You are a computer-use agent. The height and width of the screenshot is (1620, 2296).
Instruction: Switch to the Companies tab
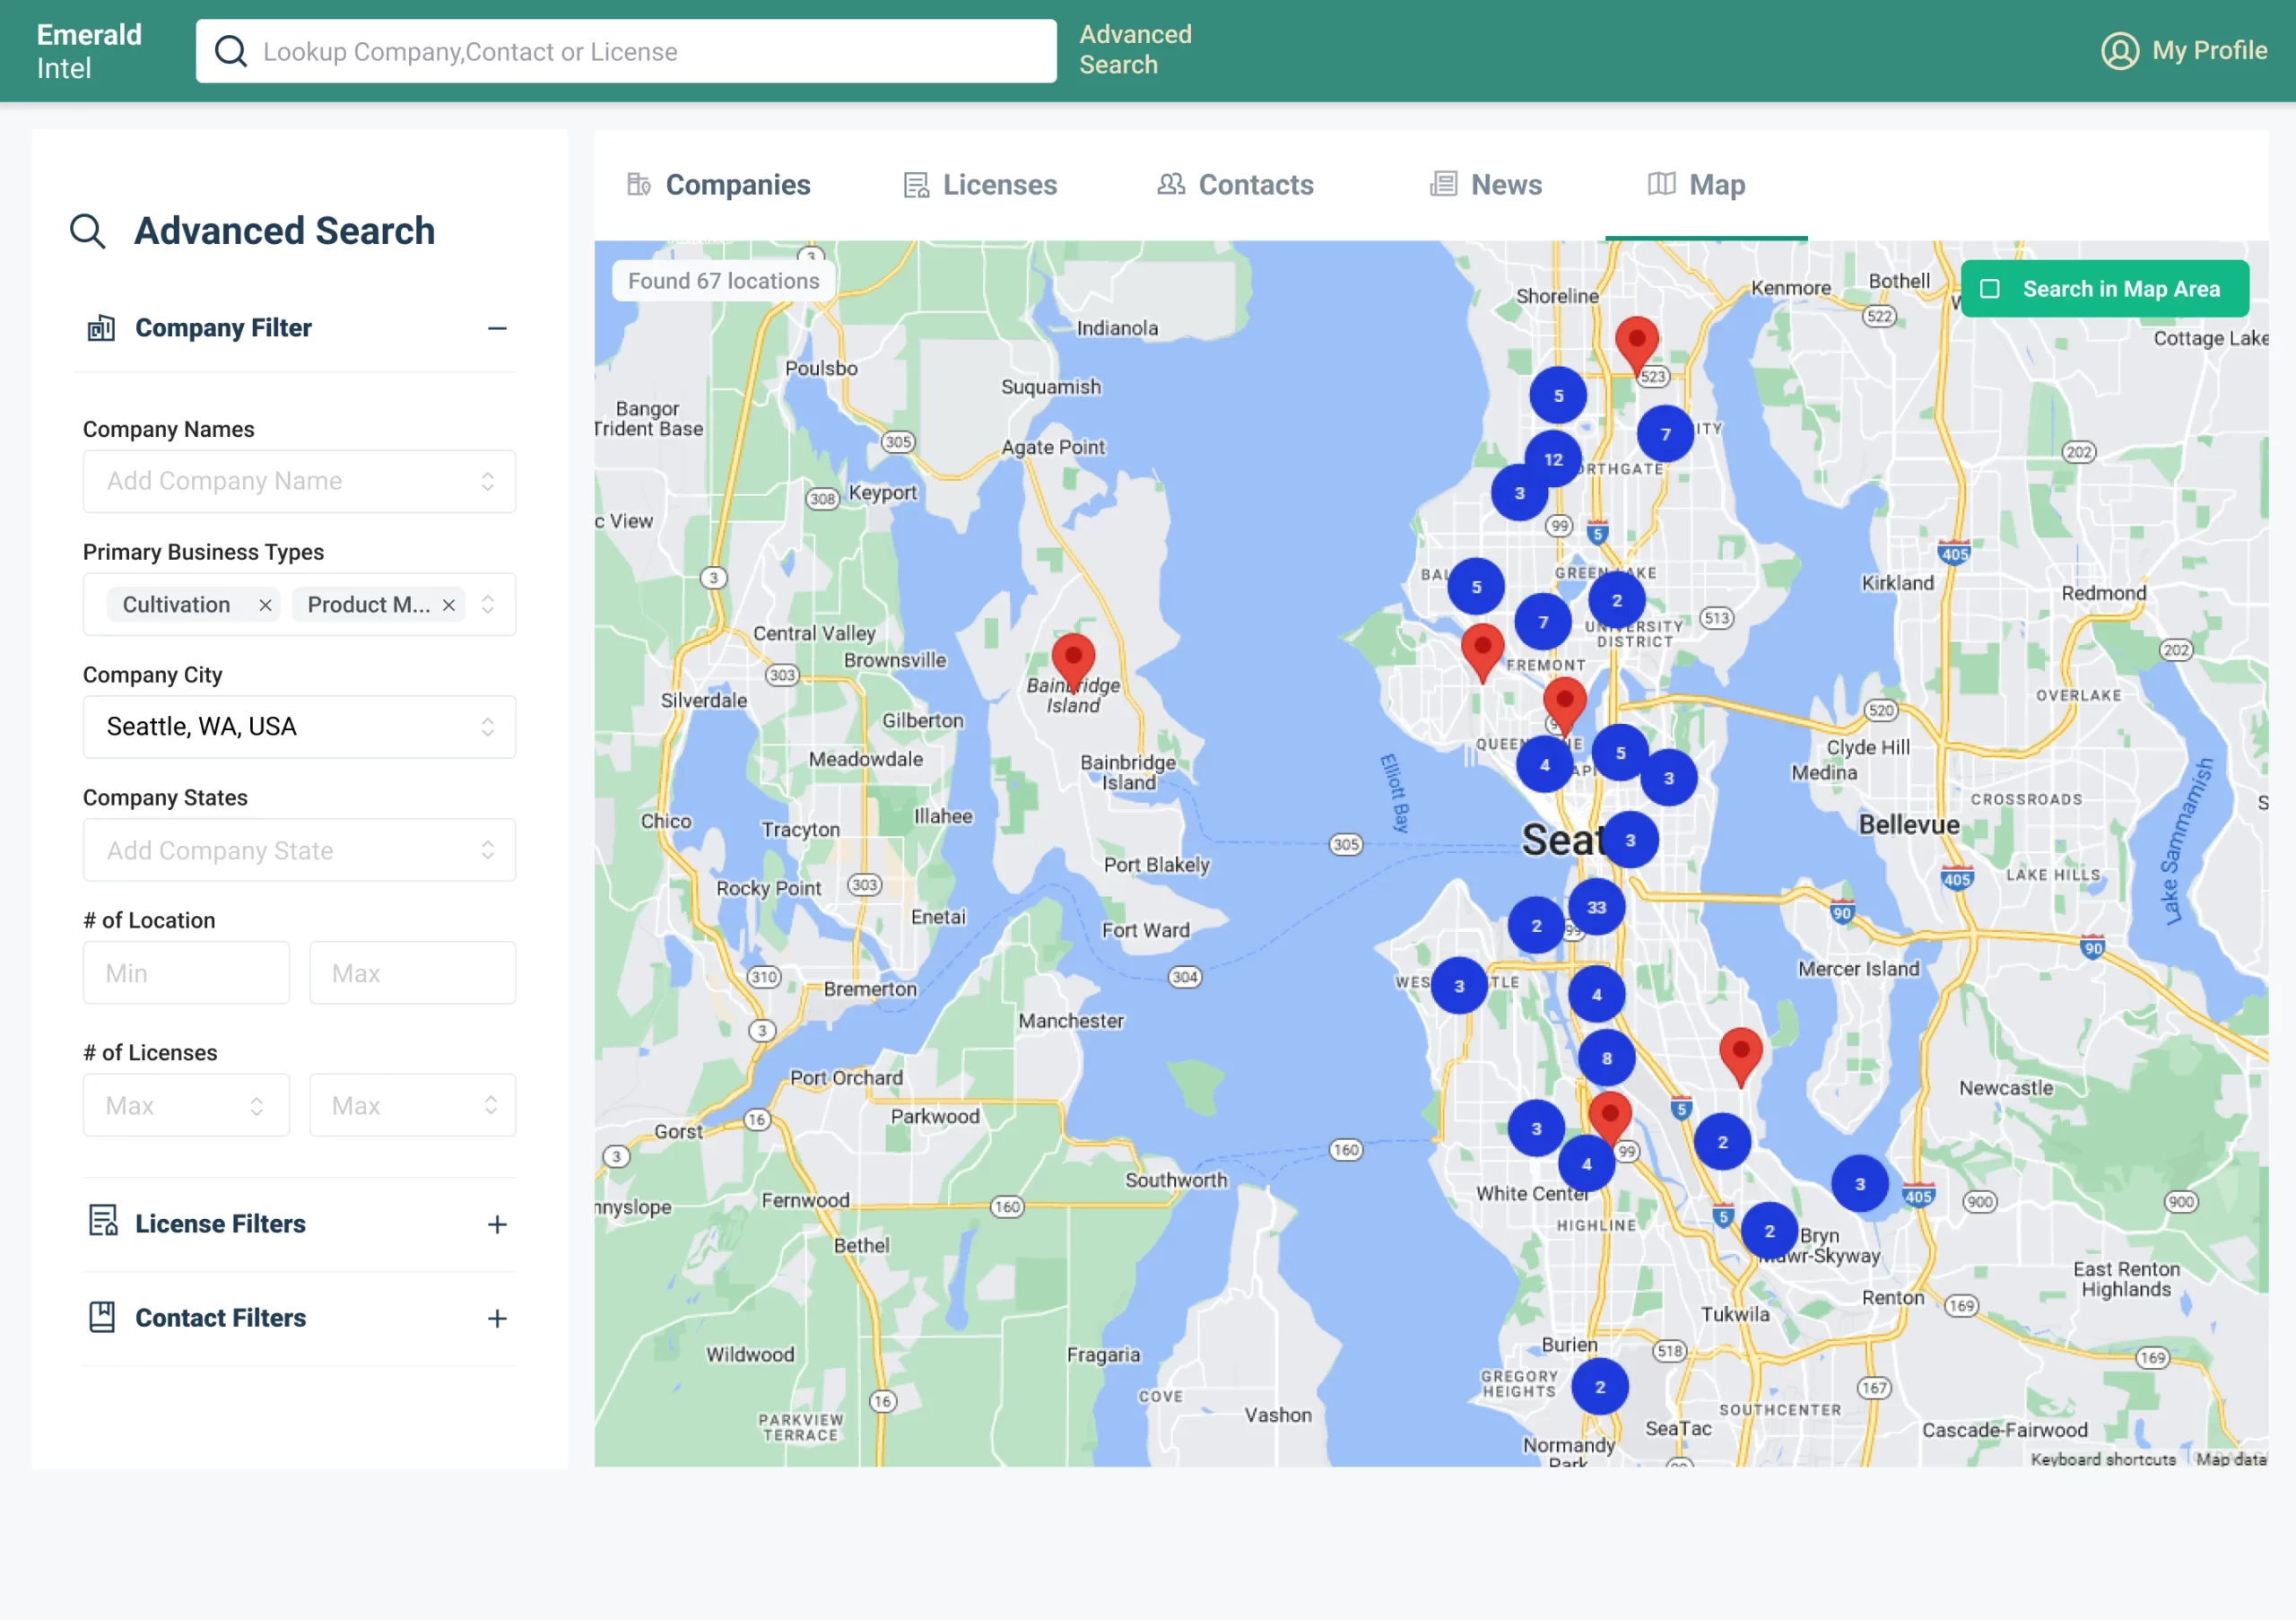coord(718,185)
